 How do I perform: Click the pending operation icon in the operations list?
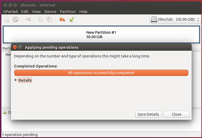[4, 112]
